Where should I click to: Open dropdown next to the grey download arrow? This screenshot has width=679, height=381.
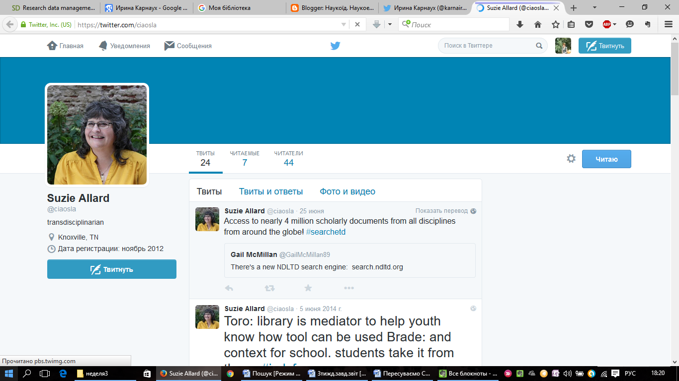click(390, 24)
